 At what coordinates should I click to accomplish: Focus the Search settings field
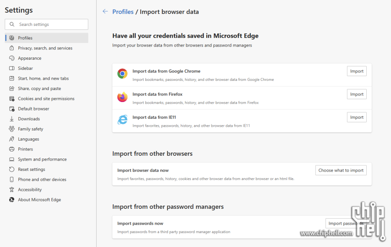46,24
